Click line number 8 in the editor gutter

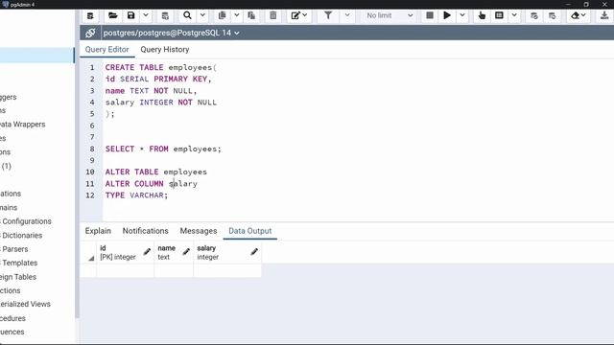[92, 149]
